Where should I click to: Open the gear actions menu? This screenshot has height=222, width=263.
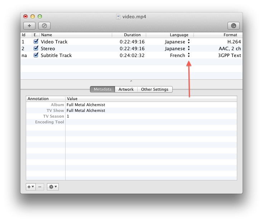pyautogui.click(x=53, y=187)
